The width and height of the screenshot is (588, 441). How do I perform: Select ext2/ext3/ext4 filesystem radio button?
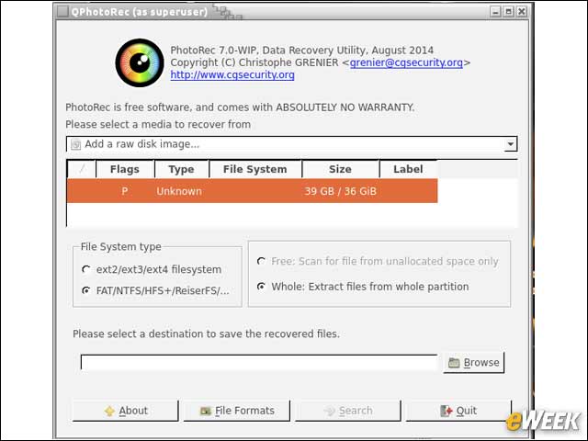tap(85, 269)
